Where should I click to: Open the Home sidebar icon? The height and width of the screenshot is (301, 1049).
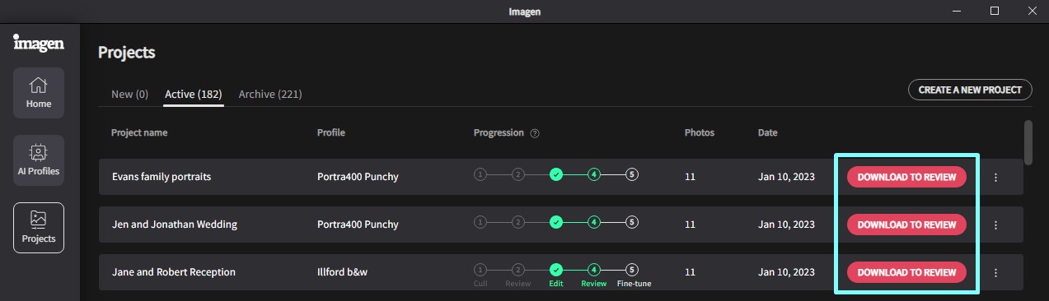tap(39, 93)
